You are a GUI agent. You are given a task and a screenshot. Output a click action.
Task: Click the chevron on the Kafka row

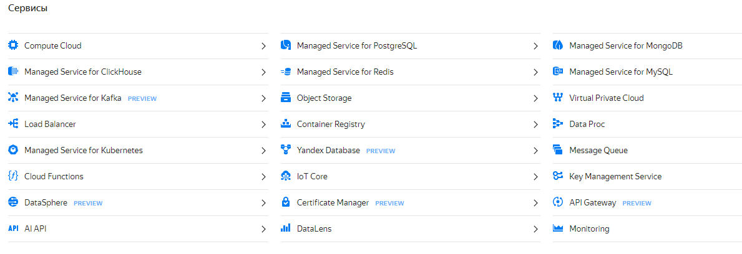click(263, 98)
